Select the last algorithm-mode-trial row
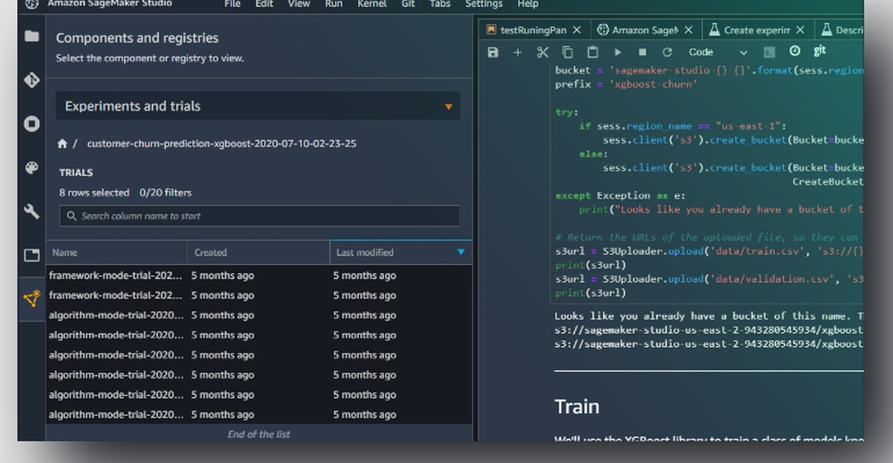Image resolution: width=893 pixels, height=463 pixels. [x=259, y=415]
